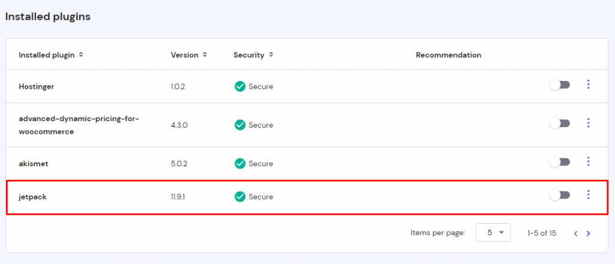Open the Items per page dropdown
The width and height of the screenshot is (615, 264).
click(493, 233)
